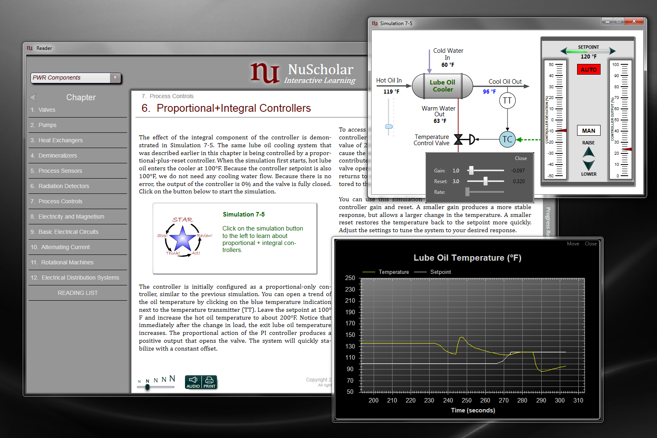
Task: Open chapter 11 Rotational Machines
Action: click(78, 262)
